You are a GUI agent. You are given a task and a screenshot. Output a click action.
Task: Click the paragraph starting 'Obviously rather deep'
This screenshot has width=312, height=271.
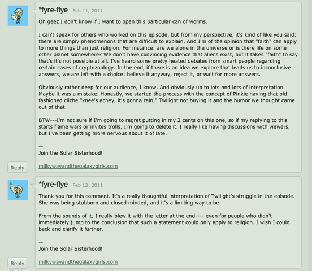click(167, 97)
